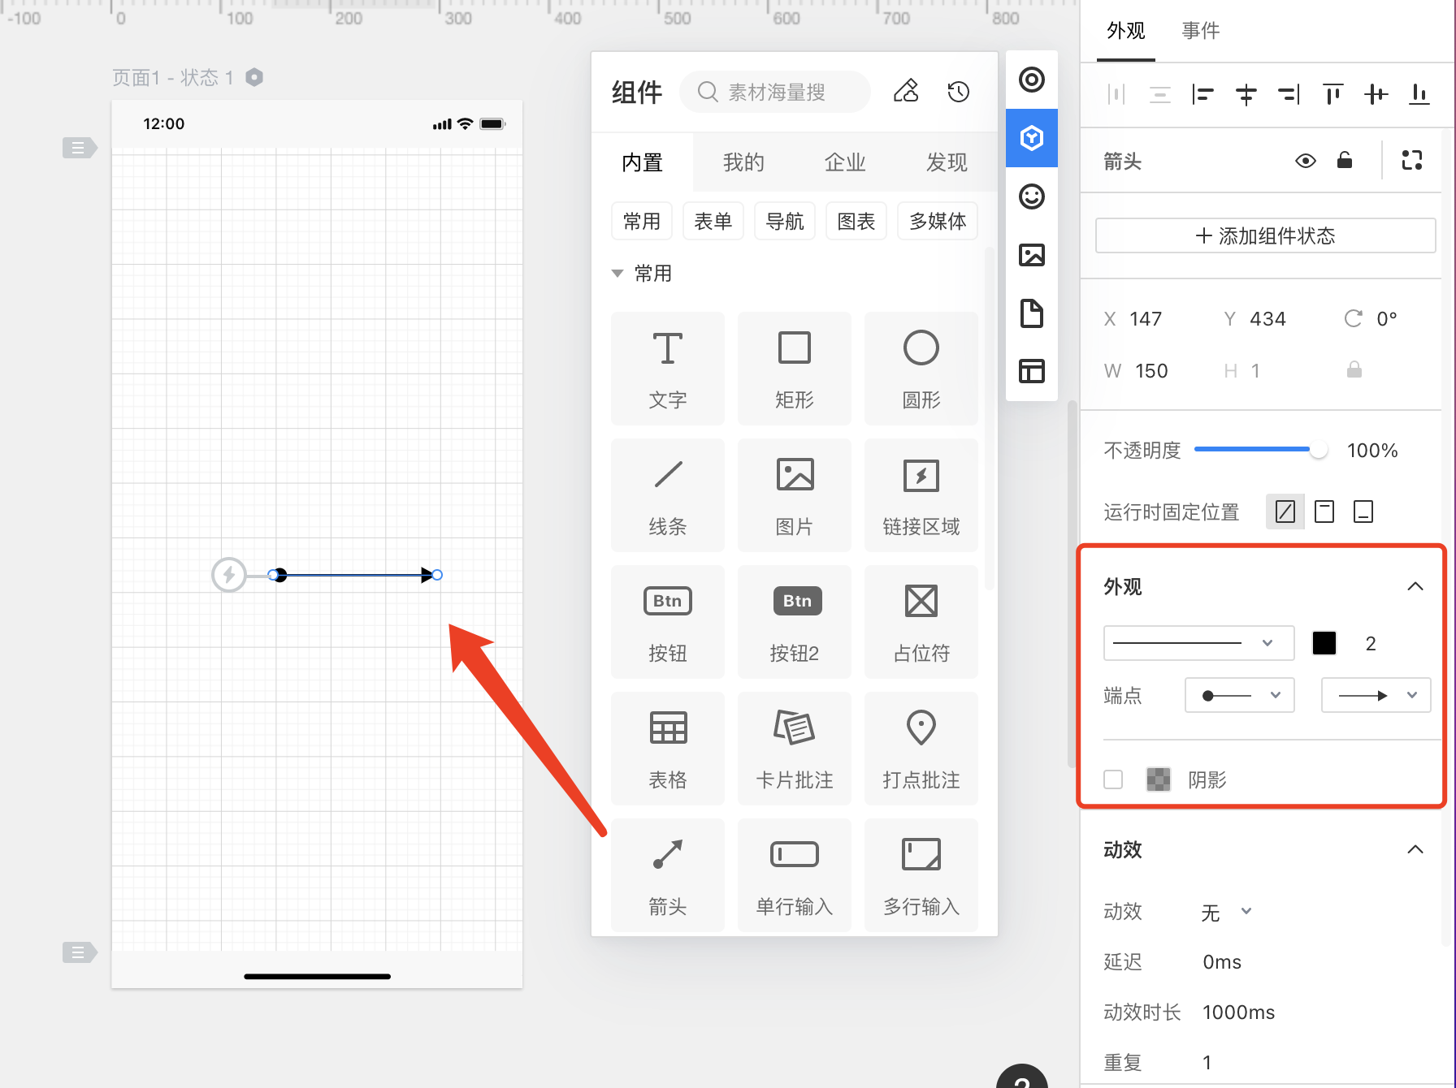Open the 发现 components tab

click(947, 162)
